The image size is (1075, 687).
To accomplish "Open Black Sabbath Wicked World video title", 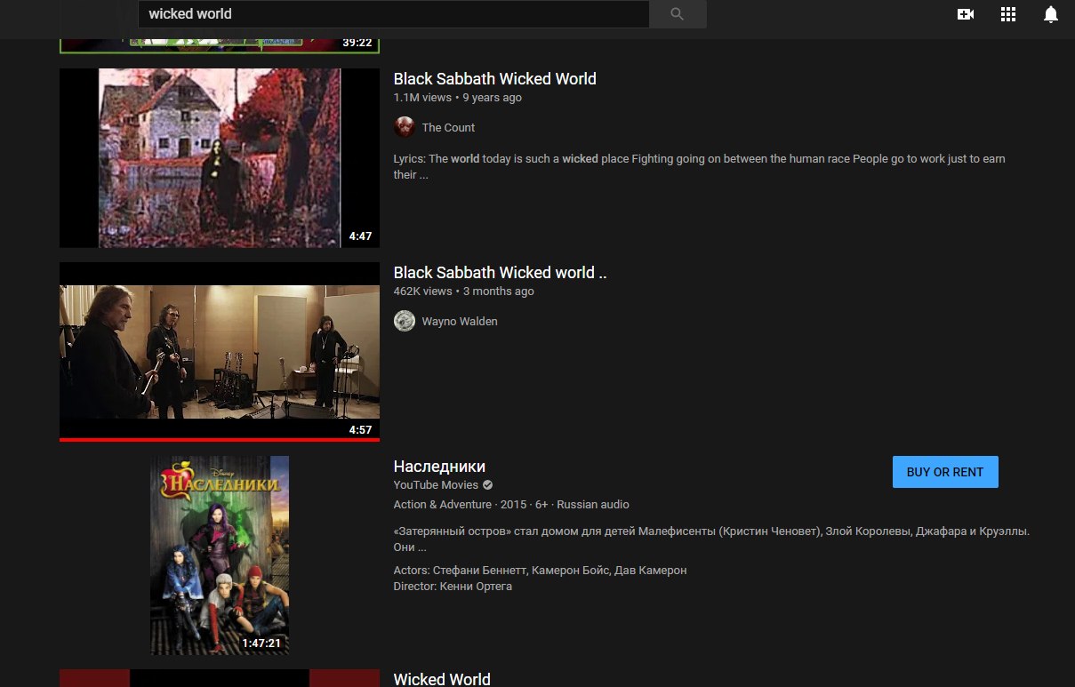I will (x=494, y=79).
